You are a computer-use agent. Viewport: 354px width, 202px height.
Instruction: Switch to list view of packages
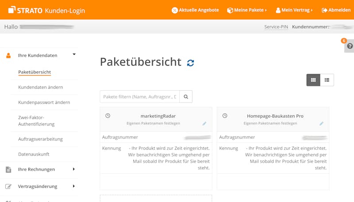[x=327, y=80]
